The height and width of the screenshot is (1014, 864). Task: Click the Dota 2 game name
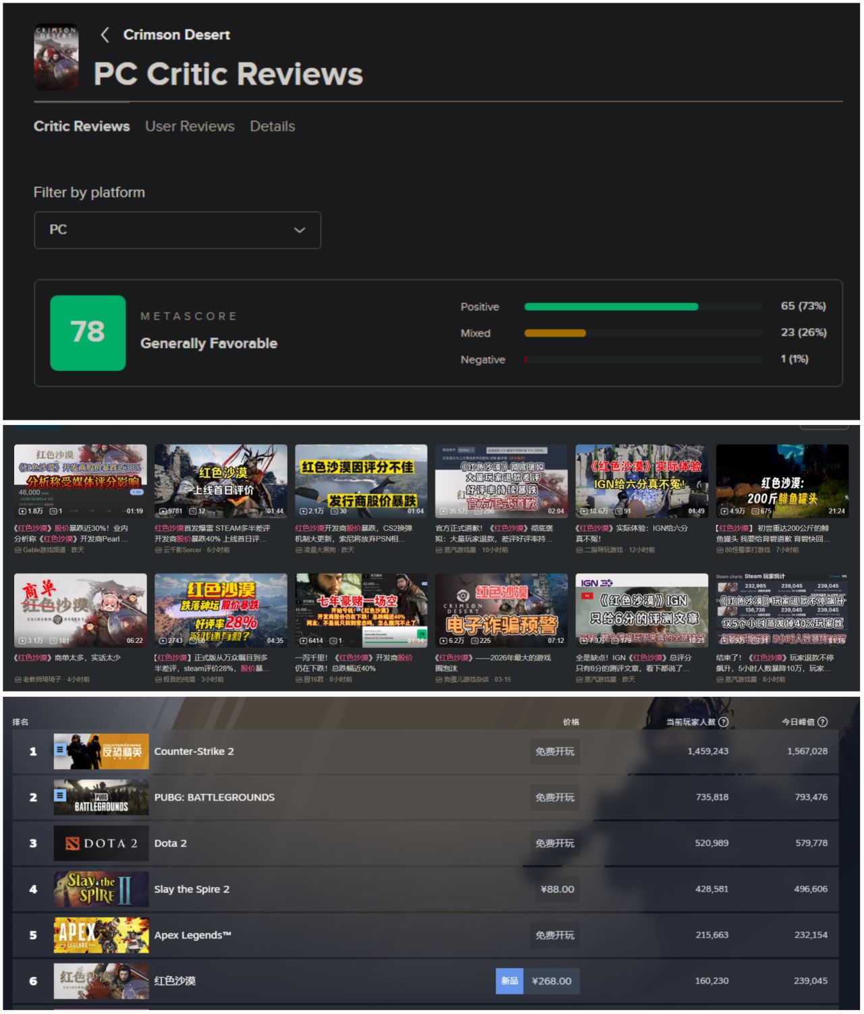[x=171, y=843]
